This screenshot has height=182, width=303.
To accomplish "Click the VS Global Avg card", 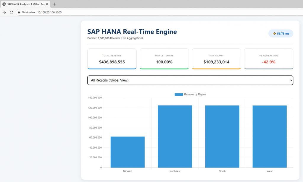I will [x=269, y=59].
